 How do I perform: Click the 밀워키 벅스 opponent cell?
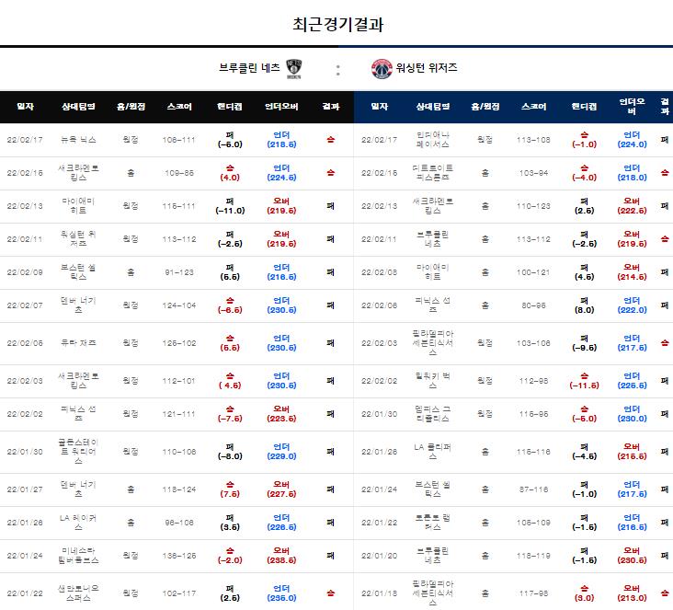point(433,381)
